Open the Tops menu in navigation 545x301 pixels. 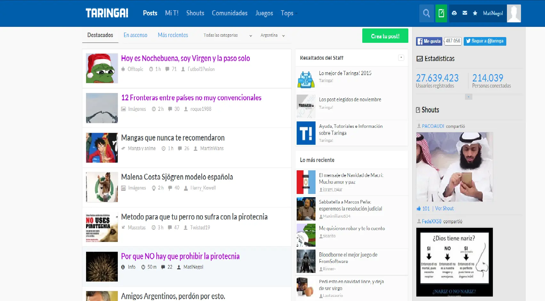[288, 13]
